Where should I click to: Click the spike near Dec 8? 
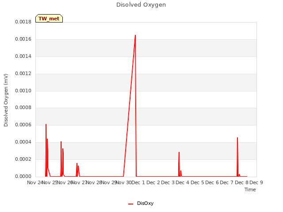coord(237,138)
